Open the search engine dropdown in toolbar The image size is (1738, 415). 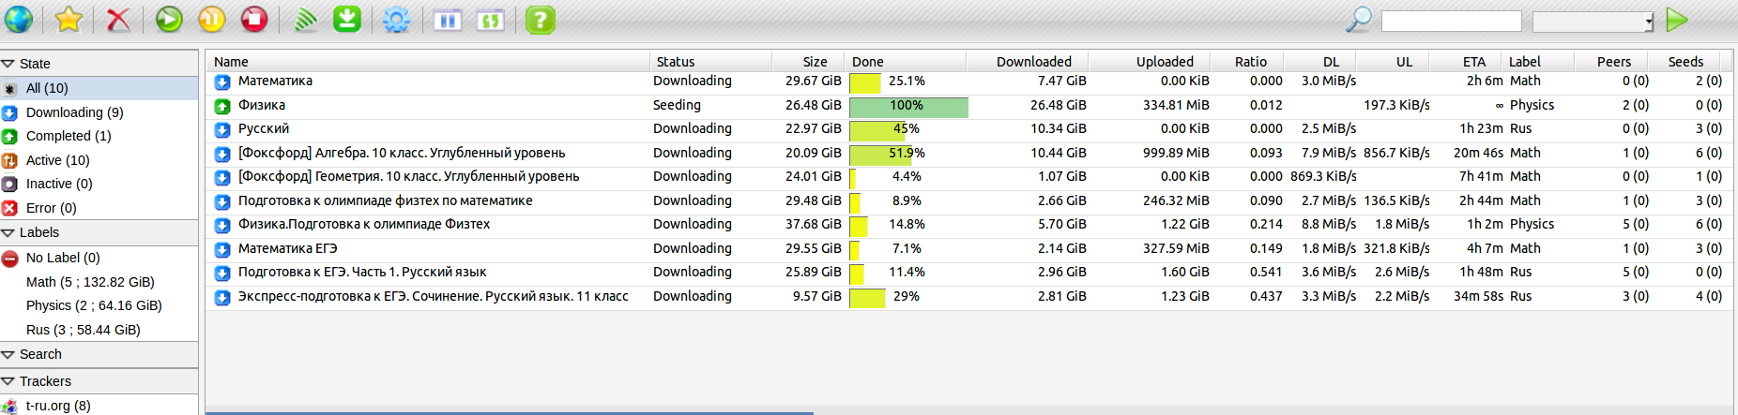pos(1593,22)
